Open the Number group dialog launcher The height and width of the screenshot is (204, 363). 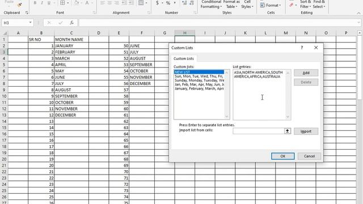195,12
